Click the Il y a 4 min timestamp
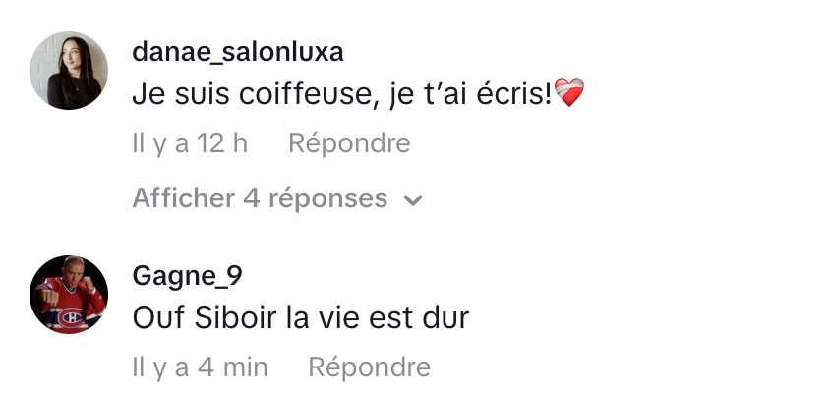830x395 pixels. 200,367
